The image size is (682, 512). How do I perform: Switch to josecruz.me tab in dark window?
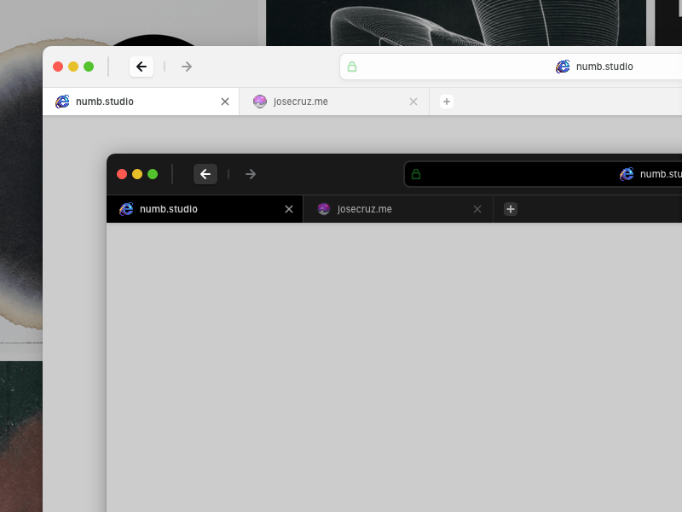pos(398,209)
